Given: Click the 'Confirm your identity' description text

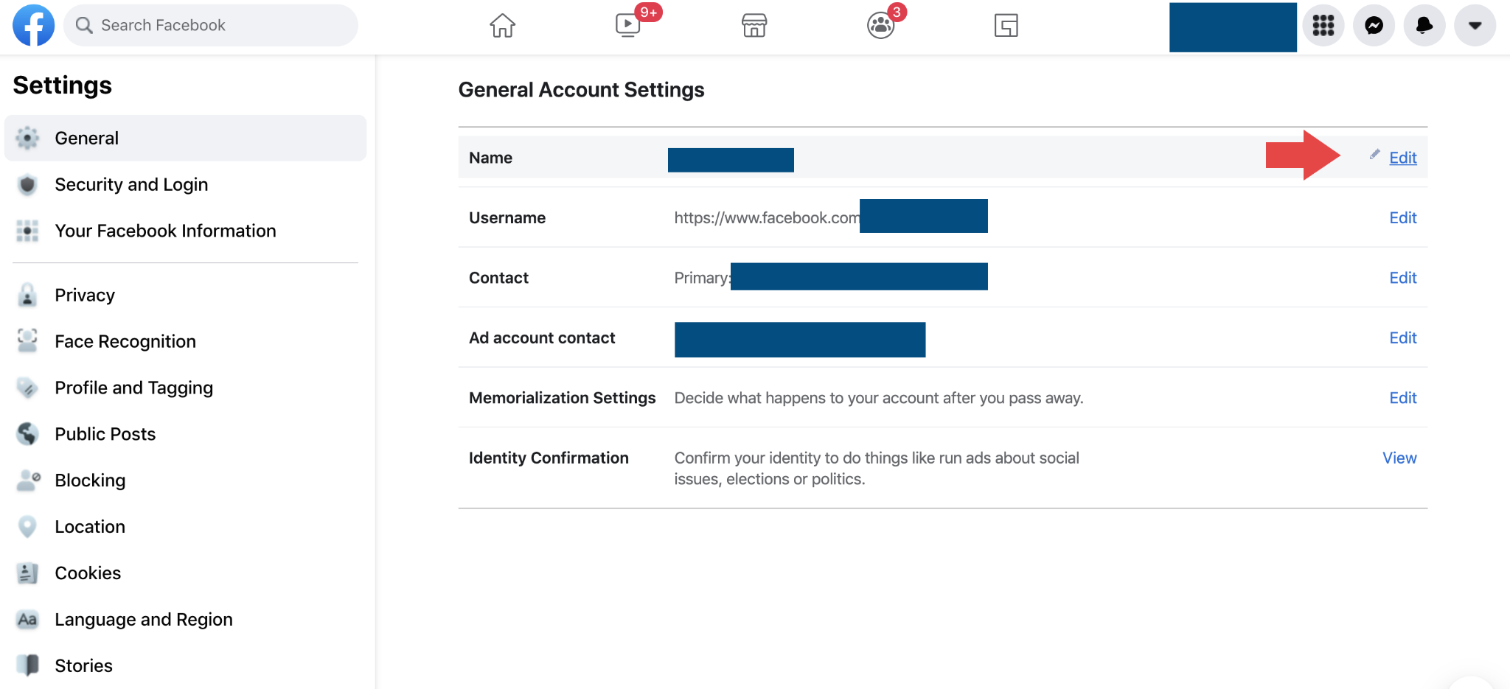Looking at the screenshot, I should point(877,469).
